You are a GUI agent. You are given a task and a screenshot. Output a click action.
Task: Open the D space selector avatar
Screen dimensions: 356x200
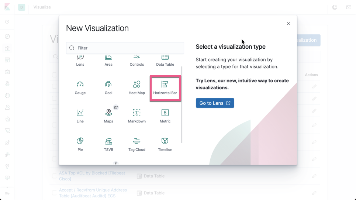tap(21, 7)
